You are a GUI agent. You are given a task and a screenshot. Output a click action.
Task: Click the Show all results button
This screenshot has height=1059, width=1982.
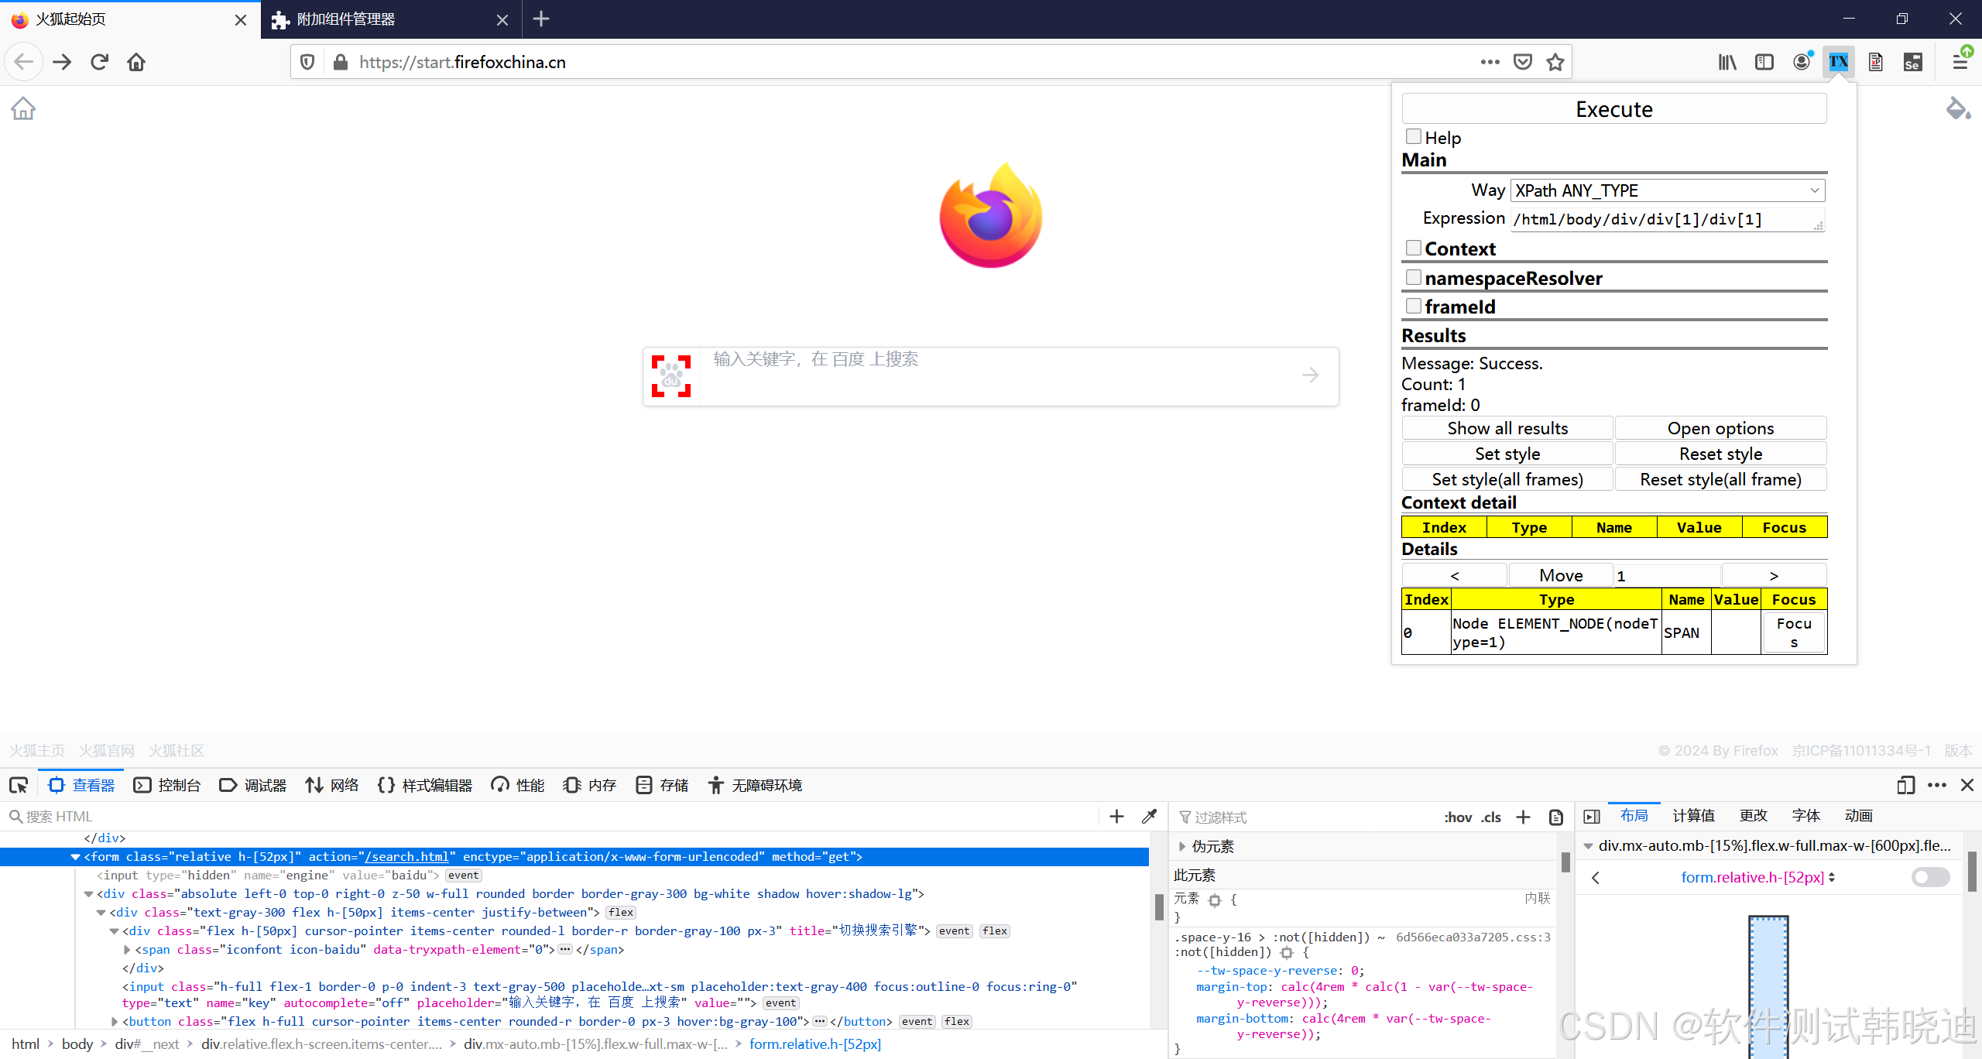click(1507, 428)
